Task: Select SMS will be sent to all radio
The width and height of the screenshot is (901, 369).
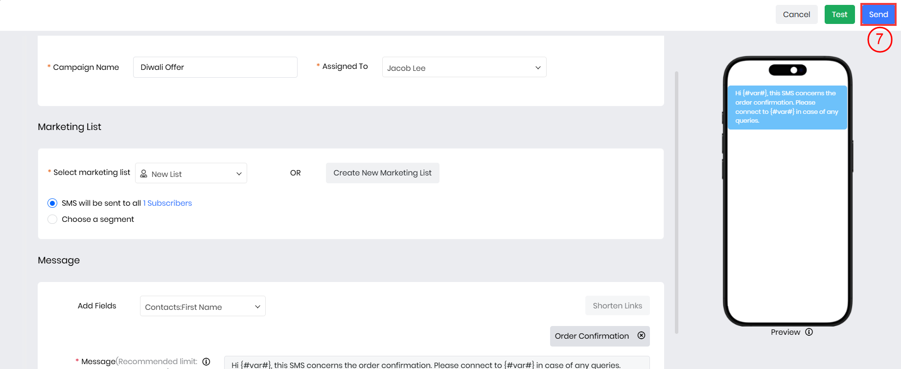Action: (x=52, y=203)
